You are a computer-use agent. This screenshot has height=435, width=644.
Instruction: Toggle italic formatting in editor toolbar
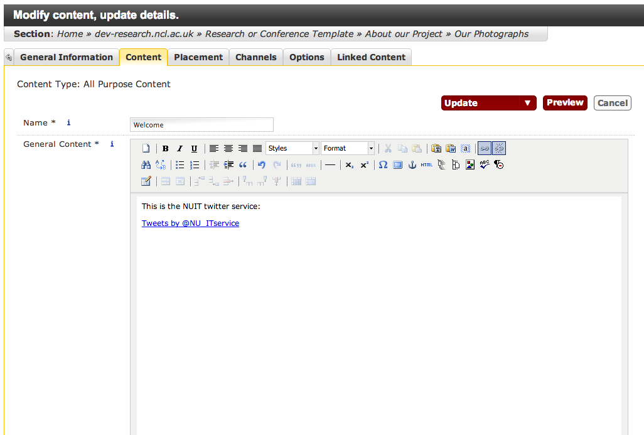pos(180,149)
